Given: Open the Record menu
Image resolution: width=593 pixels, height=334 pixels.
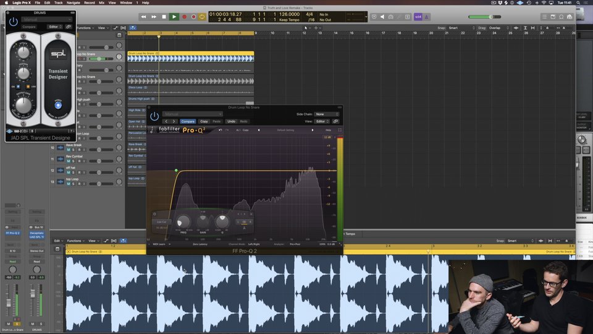Looking at the screenshot, I should click(x=89, y=2).
